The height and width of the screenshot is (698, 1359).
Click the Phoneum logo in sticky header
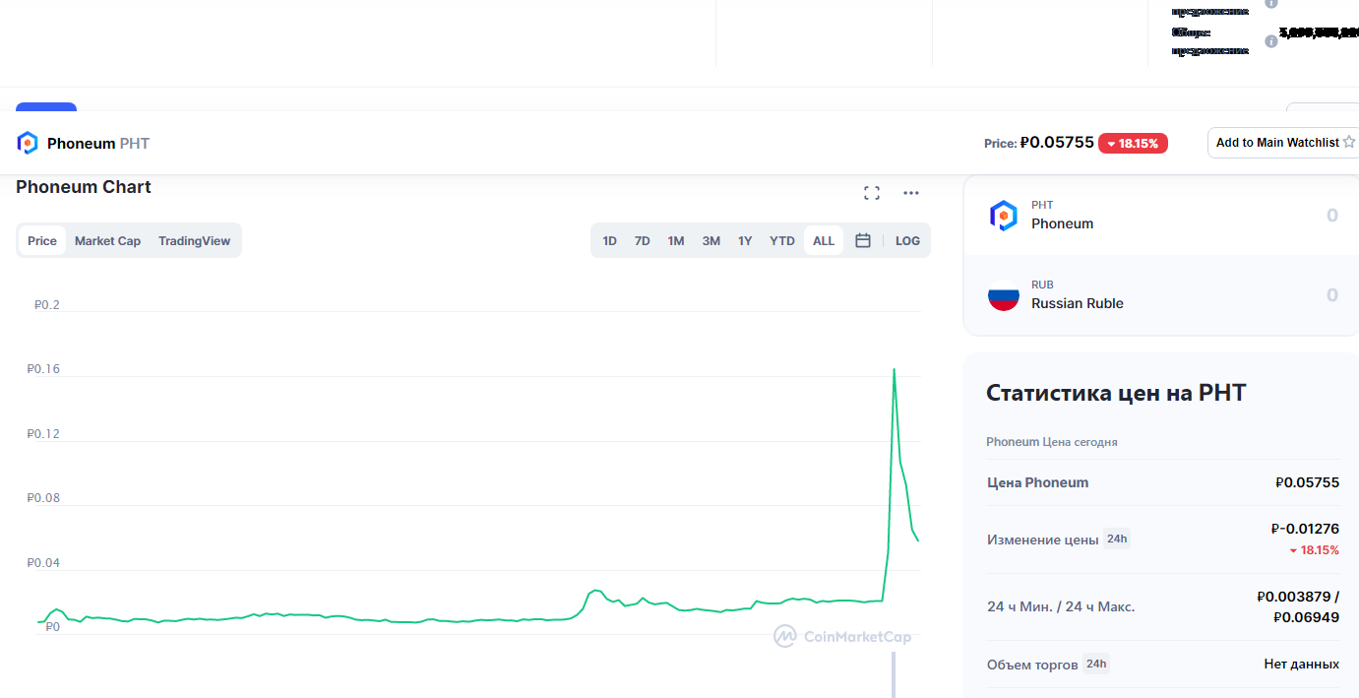(x=28, y=144)
